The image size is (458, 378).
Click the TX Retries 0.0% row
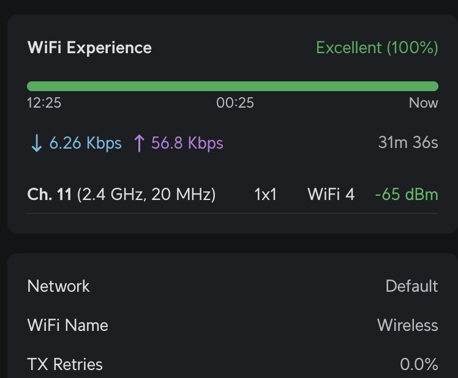coord(233,365)
